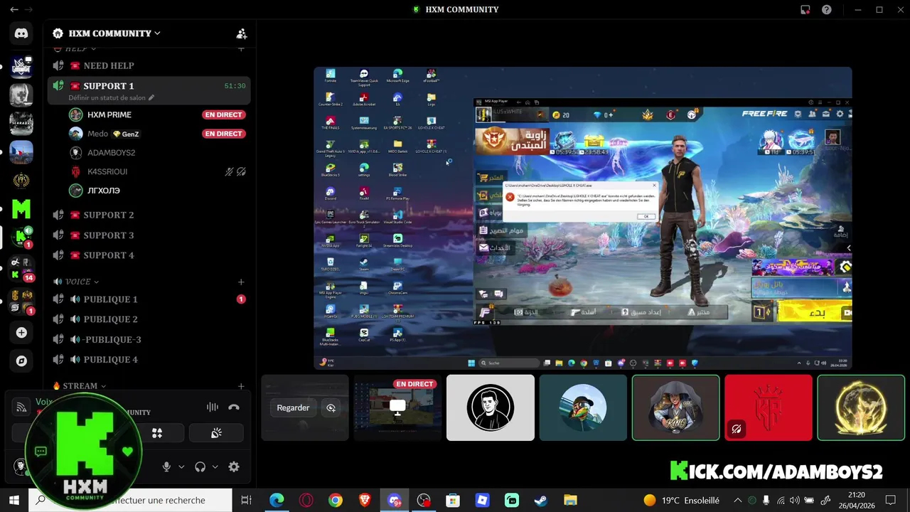
Task: Collapse the STREAM category
Action: click(79, 386)
